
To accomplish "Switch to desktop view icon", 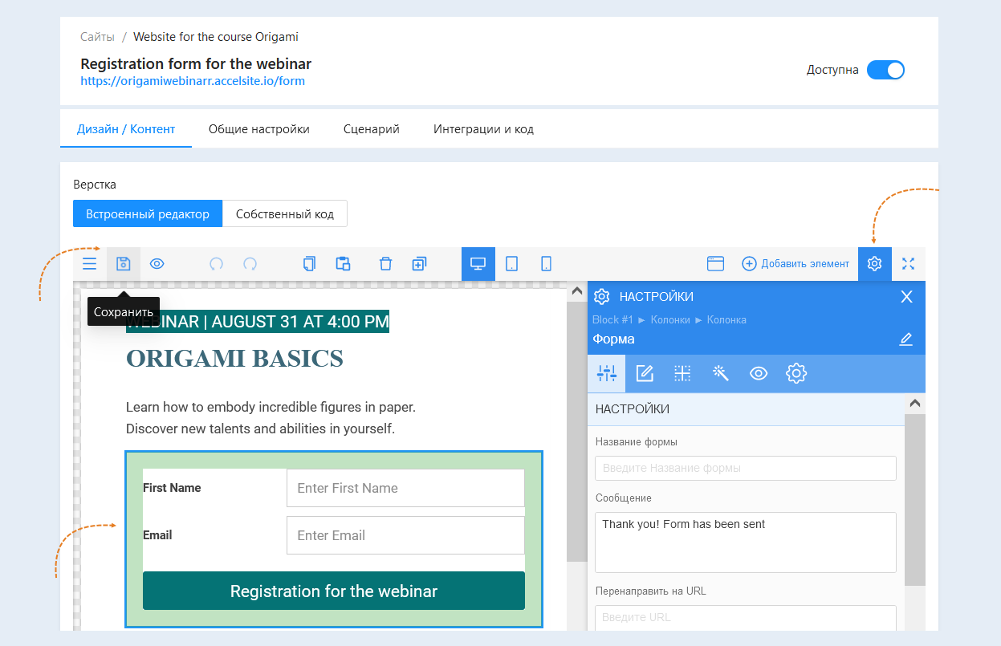I will coord(478,264).
